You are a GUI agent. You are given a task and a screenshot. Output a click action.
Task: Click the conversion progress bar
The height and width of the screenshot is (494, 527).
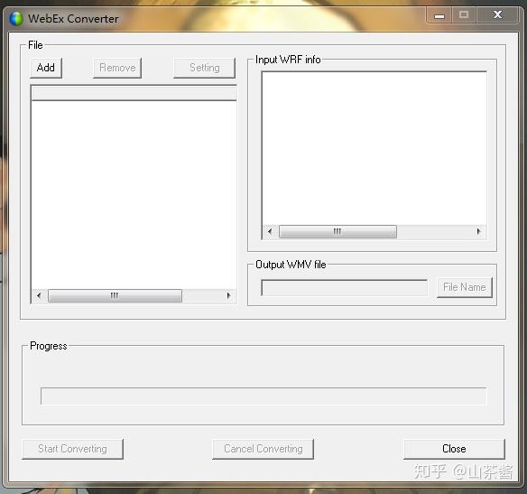click(x=263, y=396)
